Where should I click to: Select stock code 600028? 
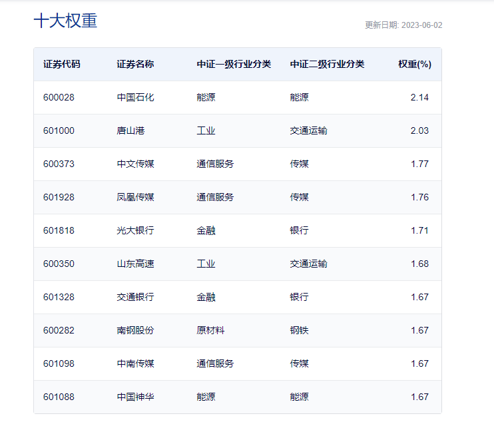pos(59,97)
